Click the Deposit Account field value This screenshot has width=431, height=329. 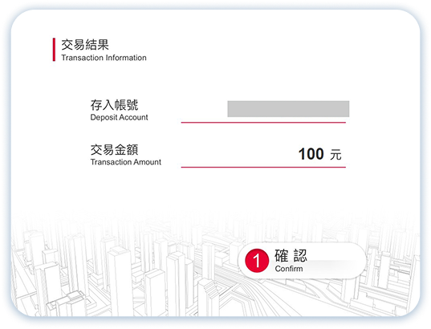click(x=288, y=109)
